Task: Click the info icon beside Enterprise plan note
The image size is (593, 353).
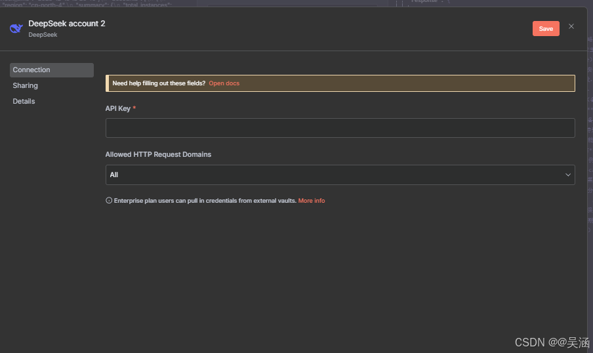Action: (109, 201)
